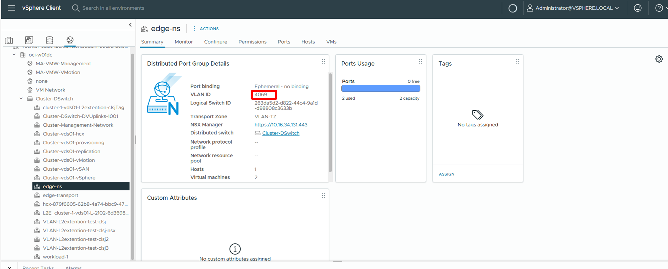Viewport: 668px width, 269px height.
Task: Click the Cluster-Management-Network port group icon
Action: [x=37, y=125]
